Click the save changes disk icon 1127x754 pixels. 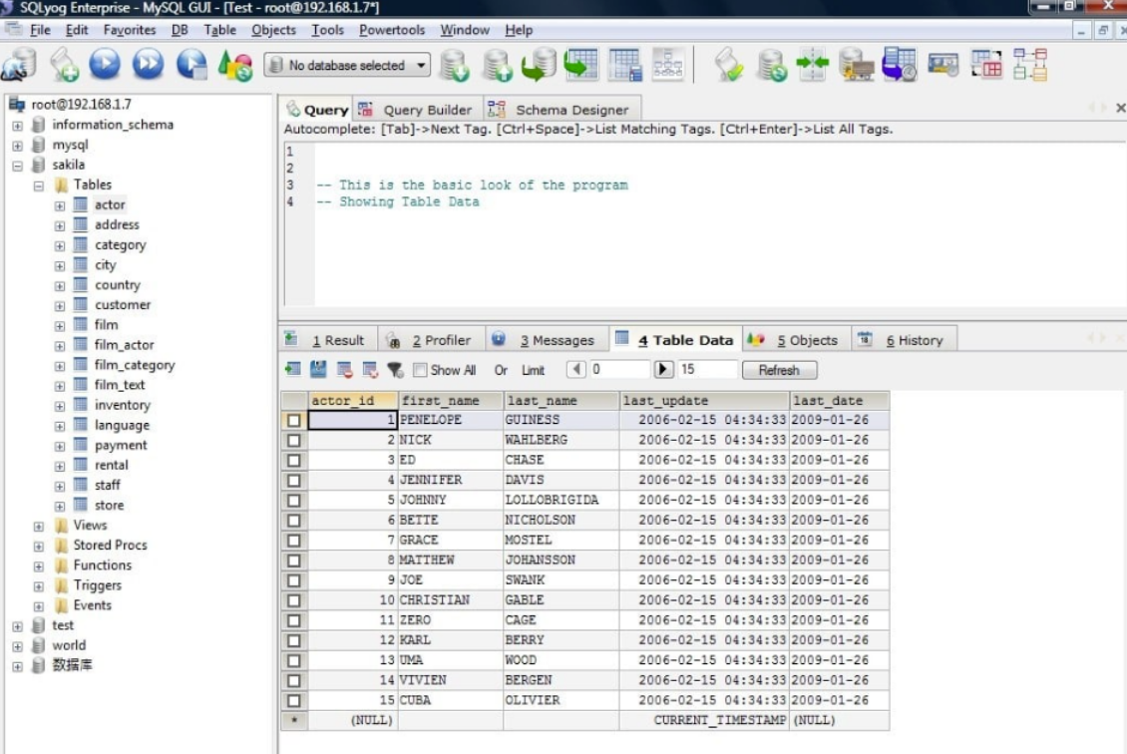click(318, 370)
